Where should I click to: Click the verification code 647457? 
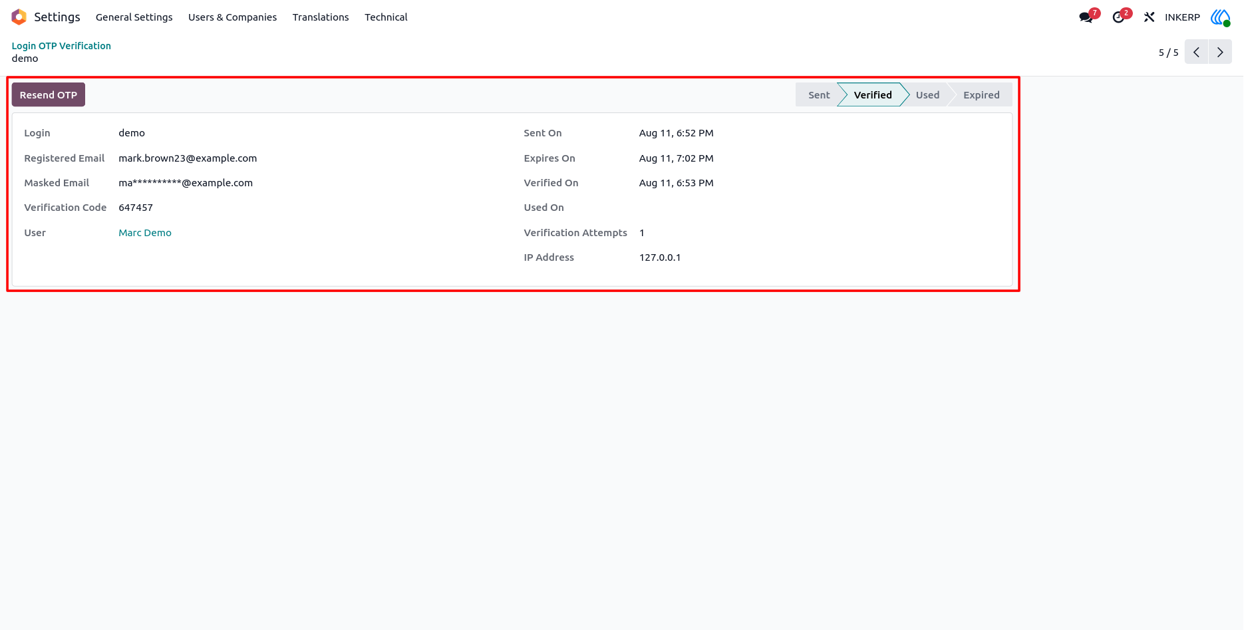pyautogui.click(x=136, y=208)
